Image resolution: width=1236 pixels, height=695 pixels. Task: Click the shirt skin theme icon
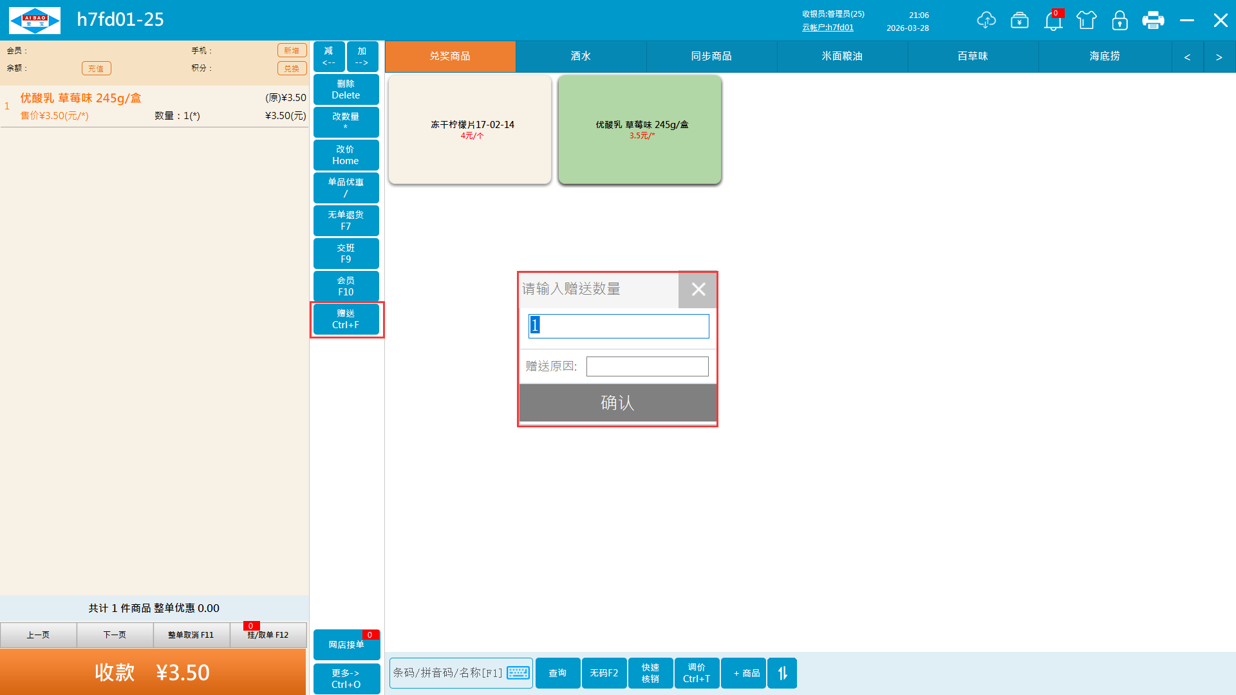[x=1087, y=21]
